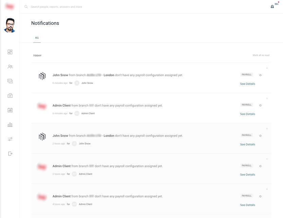Click the search magnifier icon
Viewport: 283px width, 218px height.
[x=26, y=7]
